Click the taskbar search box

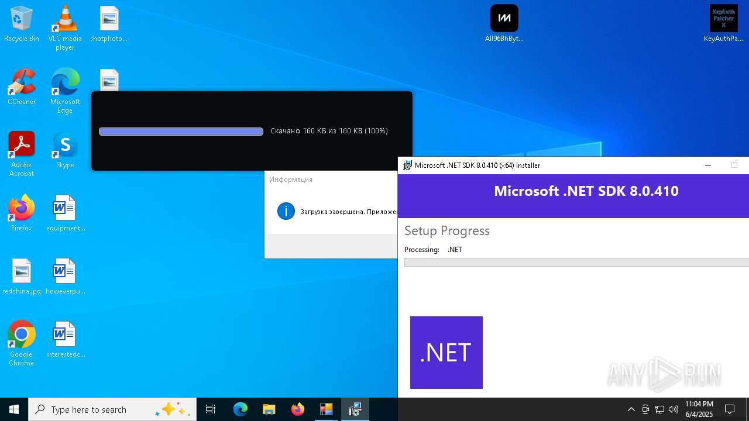click(112, 409)
